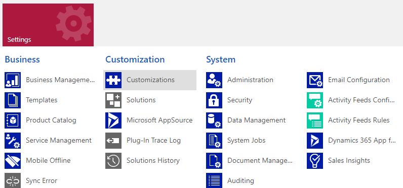Open the Sync Error label
This screenshot has width=403, height=188.
click(x=42, y=181)
